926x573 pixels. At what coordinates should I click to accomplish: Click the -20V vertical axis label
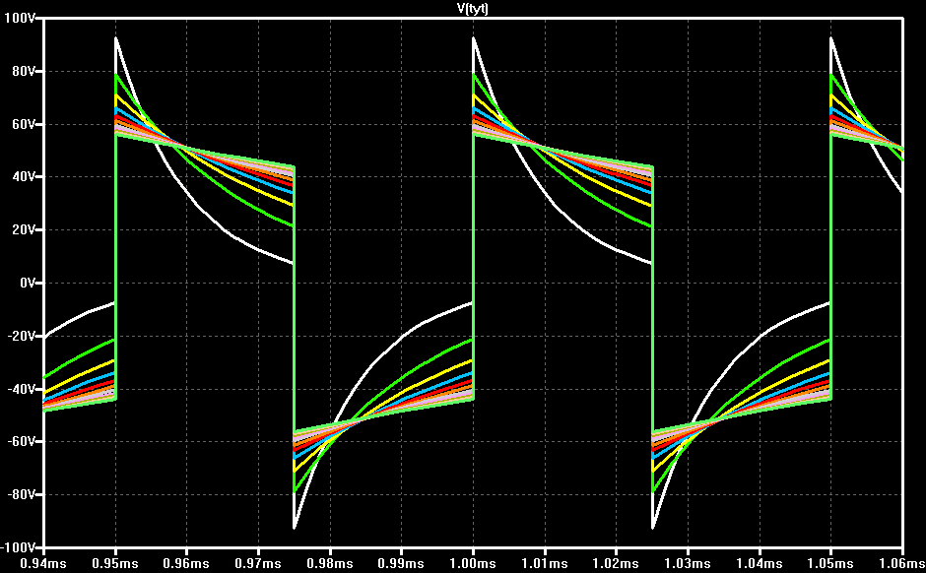[x=21, y=336]
